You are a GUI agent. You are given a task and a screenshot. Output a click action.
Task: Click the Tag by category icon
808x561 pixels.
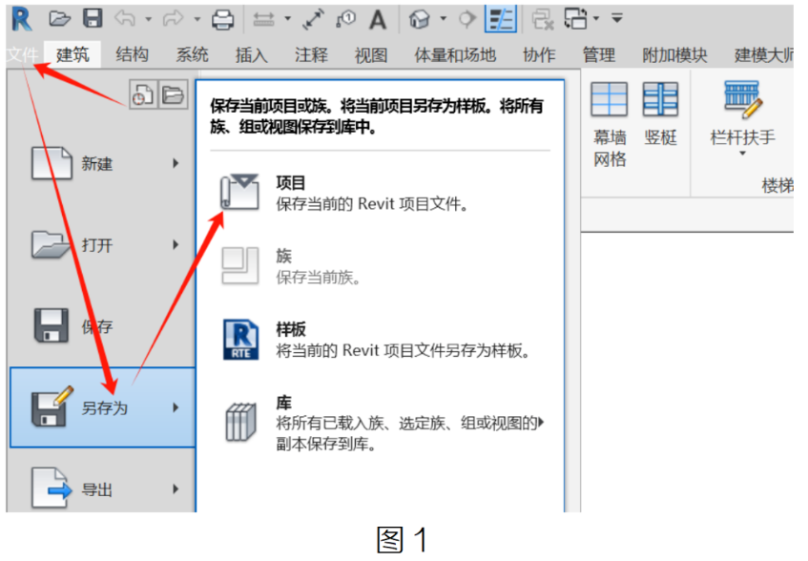coord(345,19)
